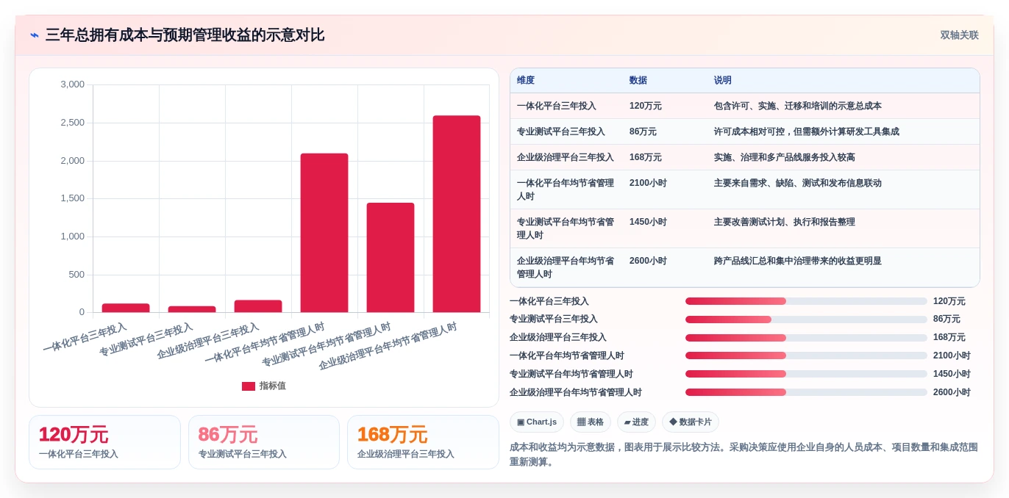Click the tallest bar for 企业级治理平台年均节省管理人时
Image resolution: width=1009 pixels, height=498 pixels.
pos(457,214)
